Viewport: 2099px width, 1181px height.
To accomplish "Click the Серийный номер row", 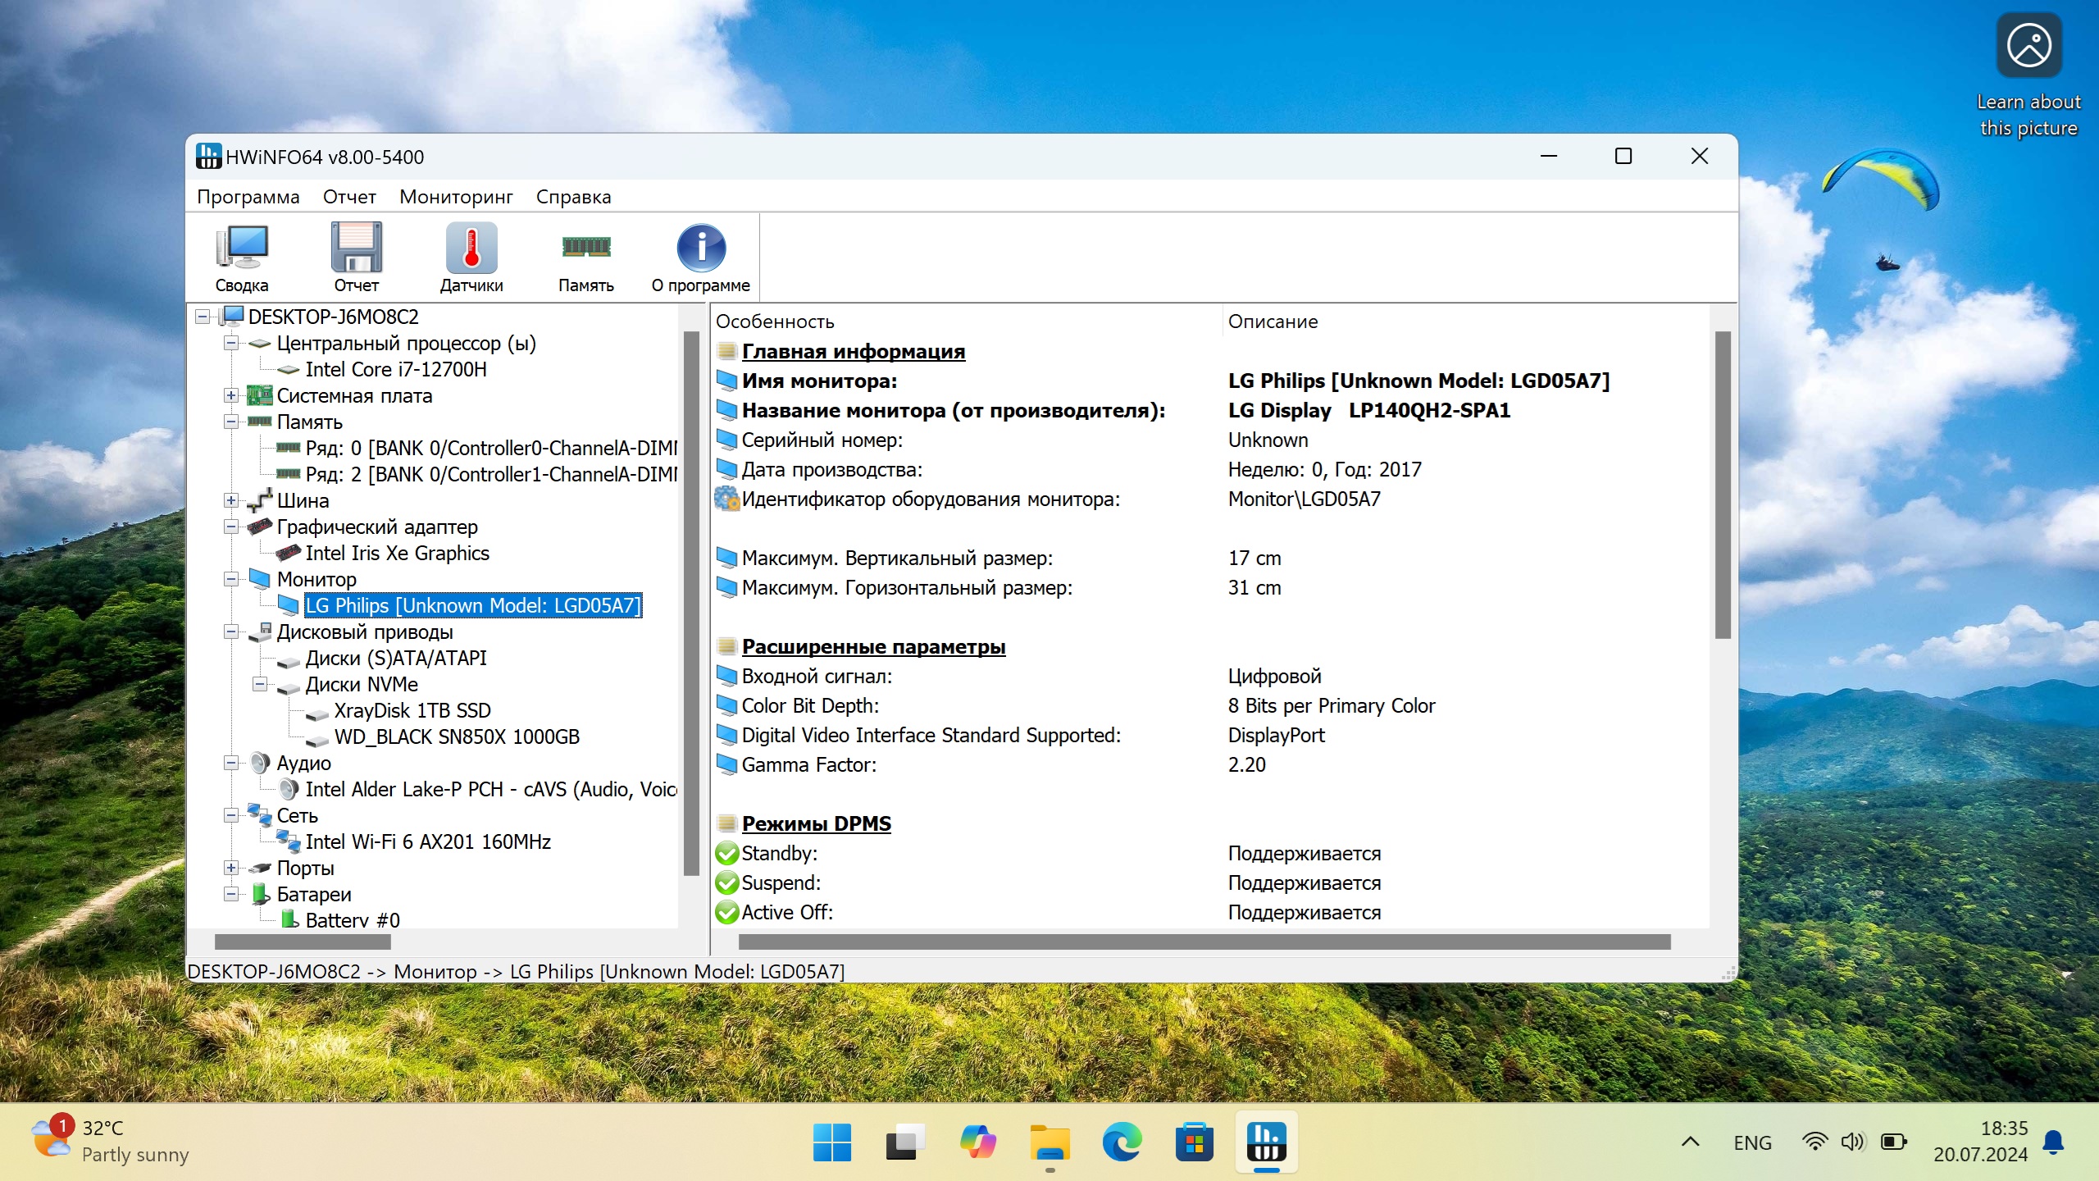I will [1211, 440].
